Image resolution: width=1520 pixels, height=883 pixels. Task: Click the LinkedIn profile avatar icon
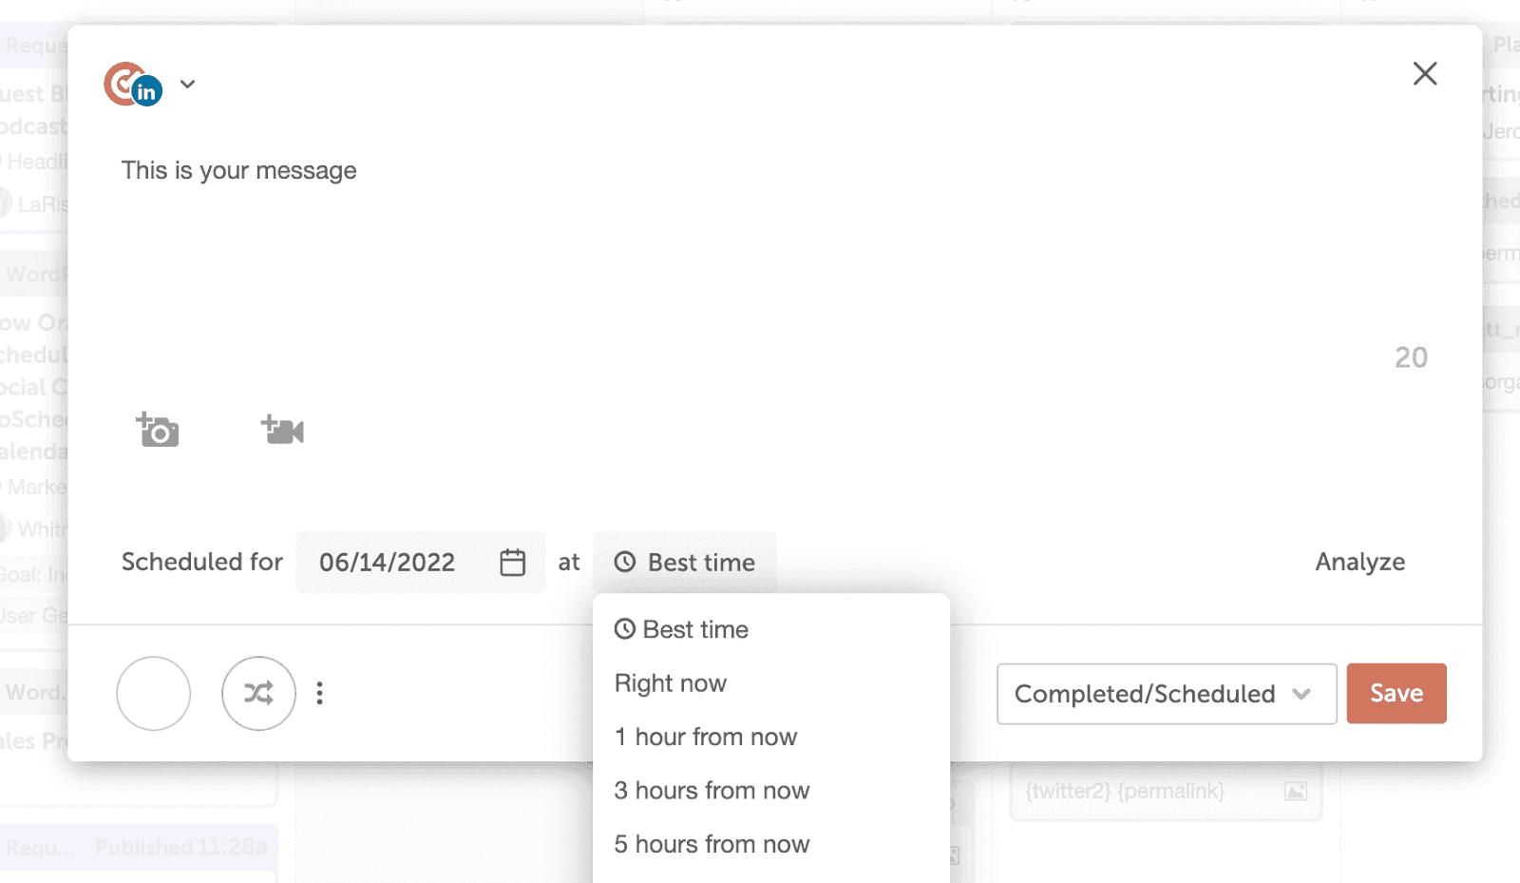pyautogui.click(x=133, y=85)
